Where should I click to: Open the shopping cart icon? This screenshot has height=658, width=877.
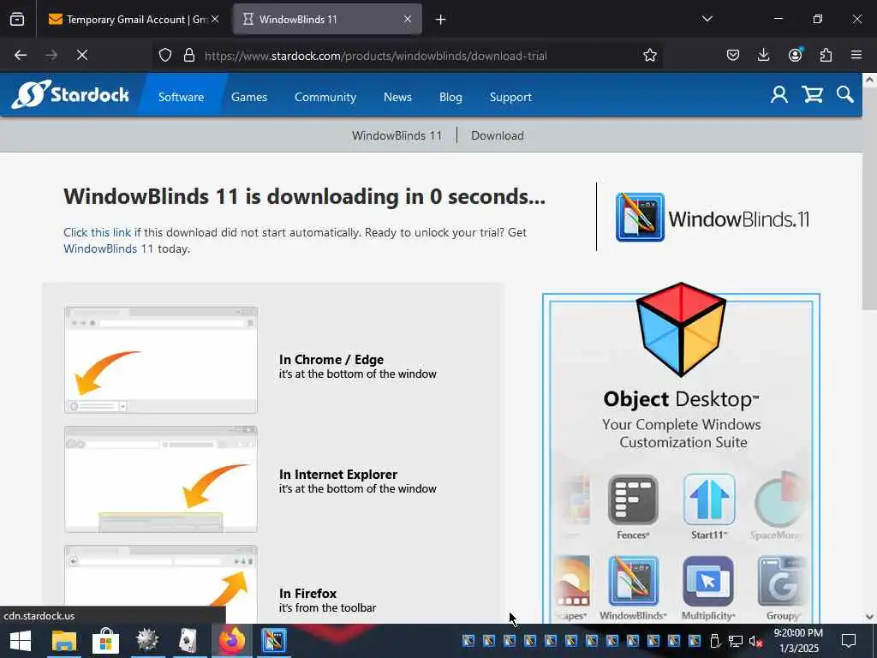[x=812, y=95]
